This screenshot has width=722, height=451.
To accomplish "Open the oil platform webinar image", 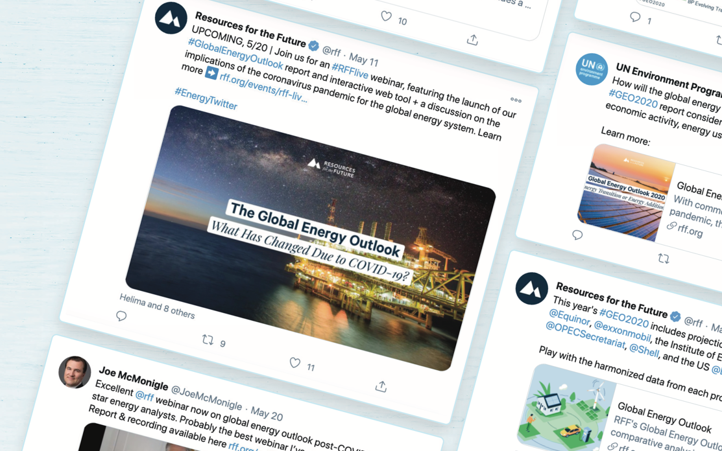I will [x=310, y=238].
